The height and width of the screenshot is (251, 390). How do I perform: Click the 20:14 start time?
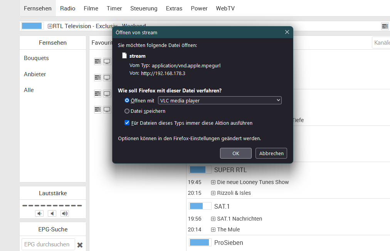point(195,229)
